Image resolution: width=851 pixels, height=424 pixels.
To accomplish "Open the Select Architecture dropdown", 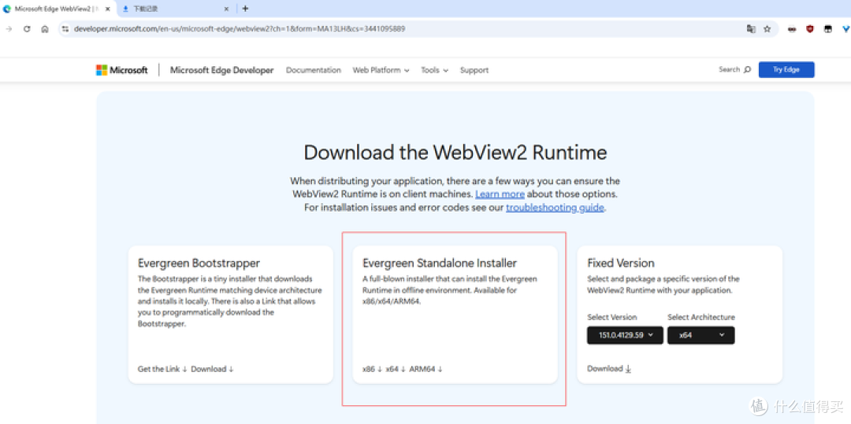I will [x=701, y=335].
